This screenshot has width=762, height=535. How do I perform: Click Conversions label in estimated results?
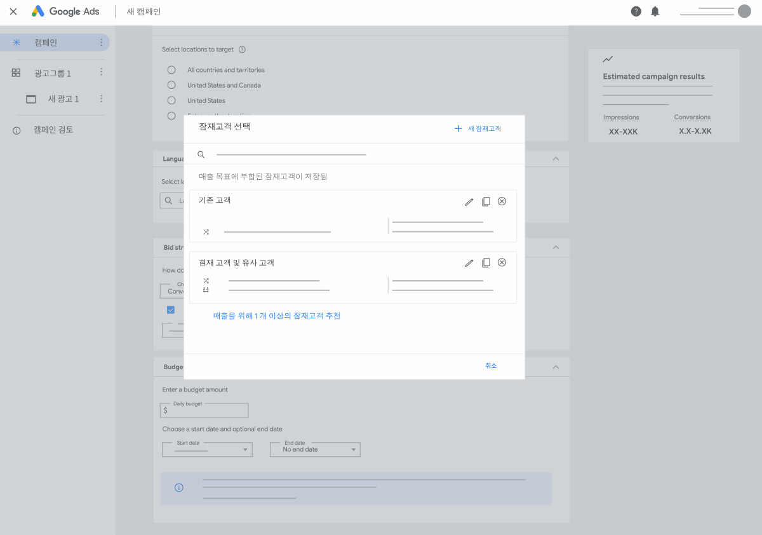692,117
